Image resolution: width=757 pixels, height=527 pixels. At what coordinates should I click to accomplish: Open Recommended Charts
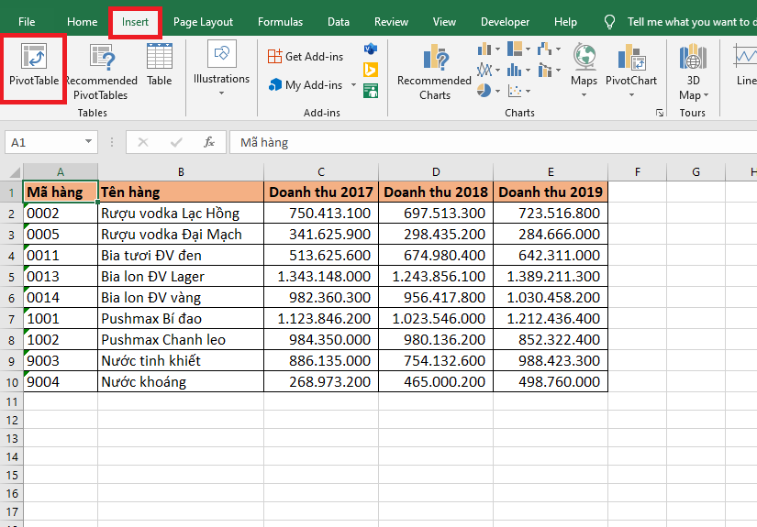(434, 71)
